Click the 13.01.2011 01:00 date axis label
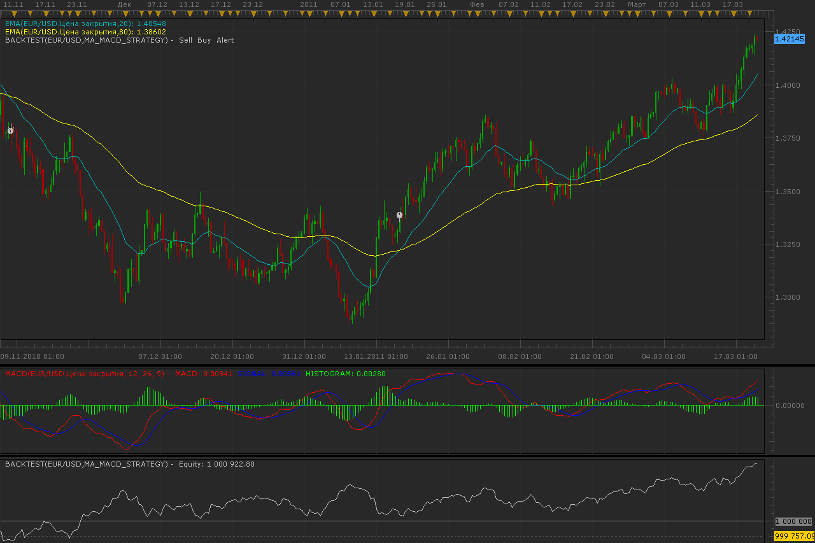The height and width of the screenshot is (543, 815). pos(376,356)
